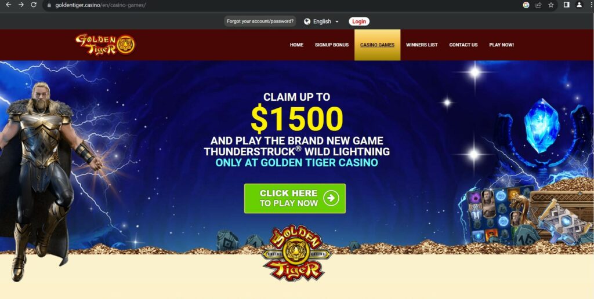Screen dimensions: 594x299
Task: Reload the page with the refresh icon
Action: point(33,5)
